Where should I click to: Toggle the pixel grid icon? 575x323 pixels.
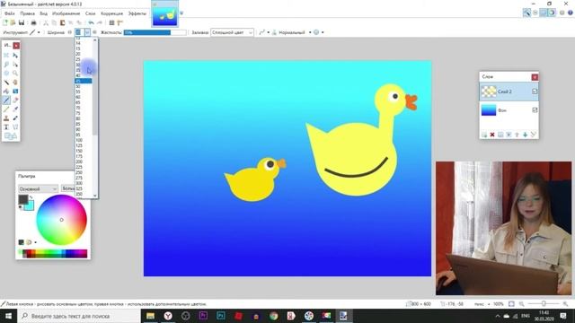[111, 22]
